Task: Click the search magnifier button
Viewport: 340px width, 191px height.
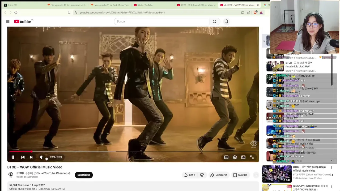Action: click(215, 21)
